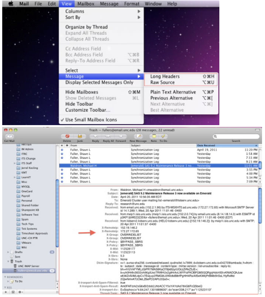Open the Mailbox menu

(x=86, y=4)
